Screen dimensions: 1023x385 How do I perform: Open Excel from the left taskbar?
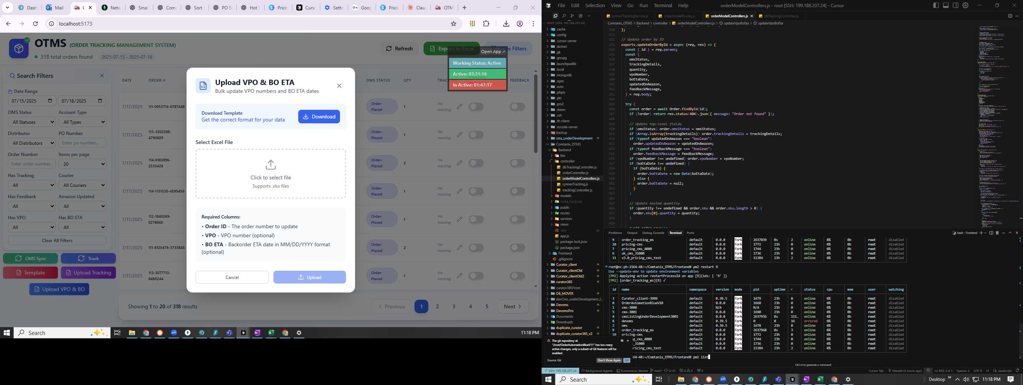[271, 333]
